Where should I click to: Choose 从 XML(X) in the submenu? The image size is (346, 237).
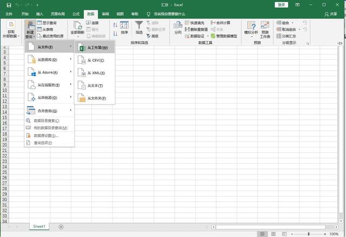tap(95, 73)
